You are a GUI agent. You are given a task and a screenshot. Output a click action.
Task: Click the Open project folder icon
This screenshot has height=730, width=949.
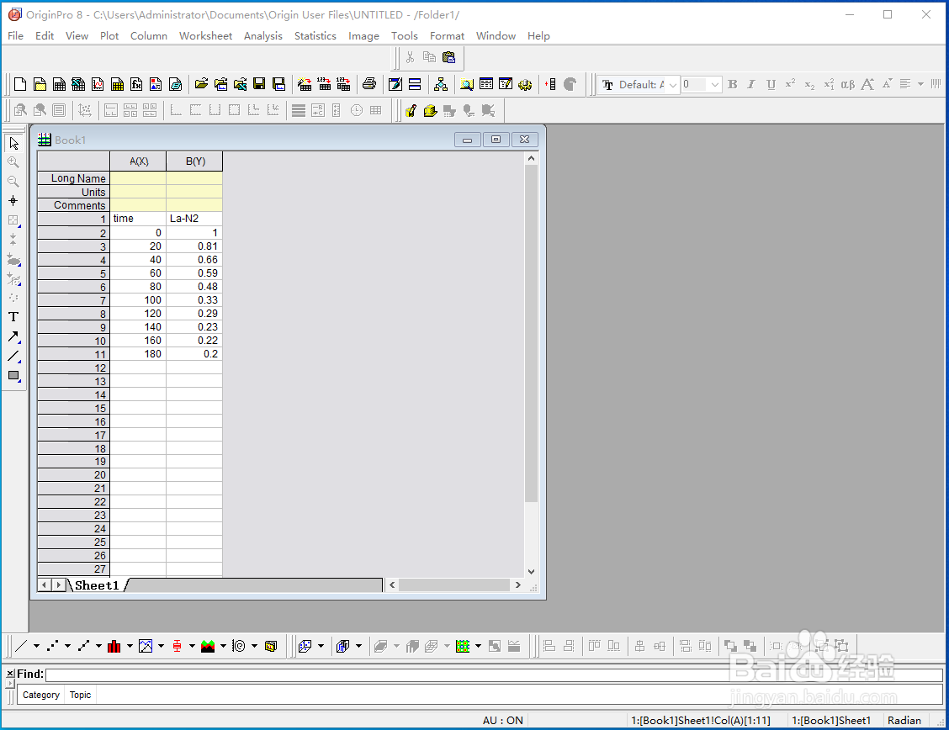[202, 84]
